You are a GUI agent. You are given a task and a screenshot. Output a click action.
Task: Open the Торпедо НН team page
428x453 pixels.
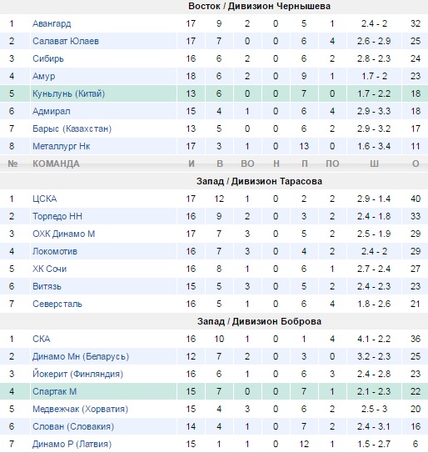tap(57, 216)
